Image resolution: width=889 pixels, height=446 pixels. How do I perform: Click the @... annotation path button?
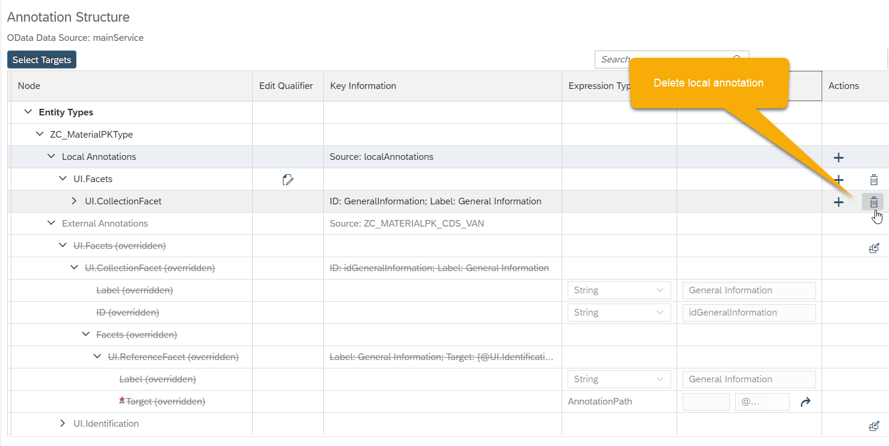point(762,402)
